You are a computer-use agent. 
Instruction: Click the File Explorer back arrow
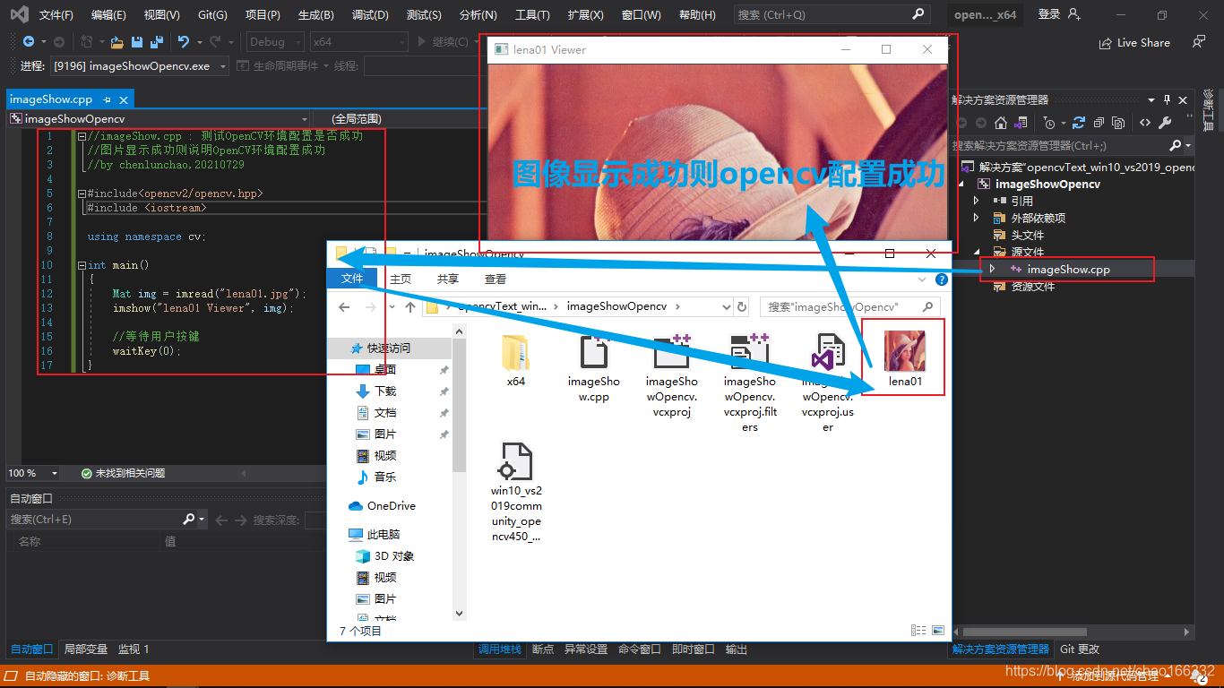tap(344, 307)
